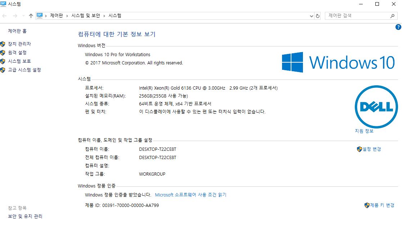Click shield icon beside 제품 키 변경
This screenshot has width=402, height=226.
(x=367, y=205)
